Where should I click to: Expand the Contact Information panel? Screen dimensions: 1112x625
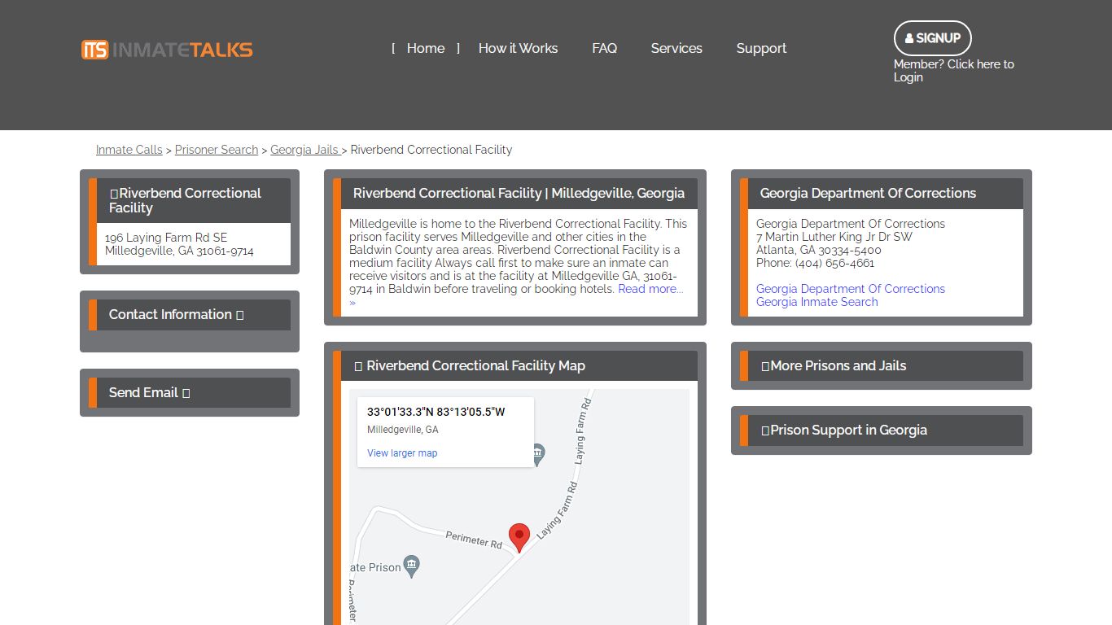click(189, 315)
